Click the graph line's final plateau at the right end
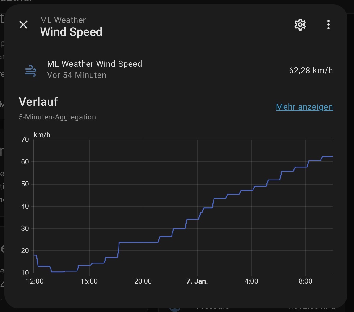This screenshot has height=312, width=354. click(x=327, y=156)
